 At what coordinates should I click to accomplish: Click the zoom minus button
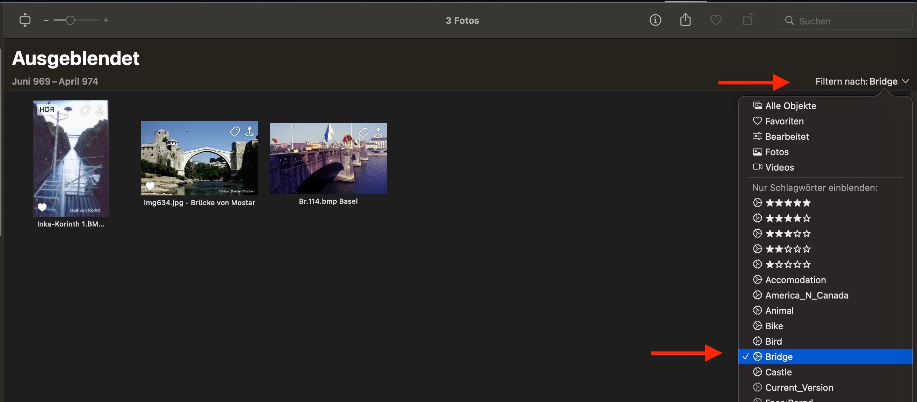click(x=46, y=20)
